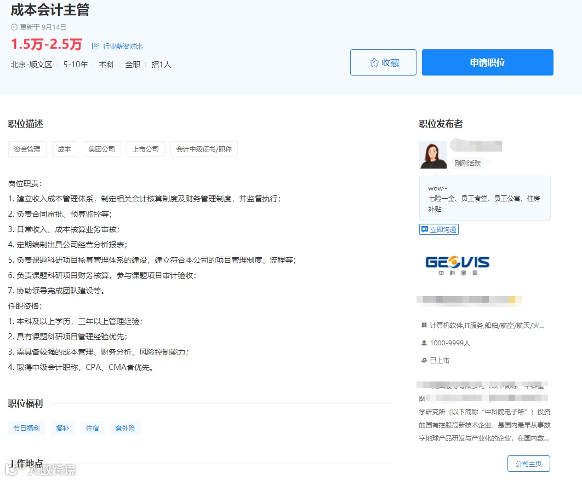Image resolution: width=582 pixels, height=480 pixels.
Task: Click the salary chart icon beside 行业薪资对比
Action: click(x=96, y=46)
